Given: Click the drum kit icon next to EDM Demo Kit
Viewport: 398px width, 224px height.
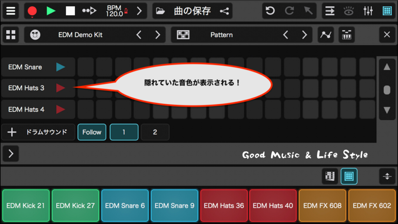Looking at the screenshot, I should pyautogui.click(x=35, y=35).
